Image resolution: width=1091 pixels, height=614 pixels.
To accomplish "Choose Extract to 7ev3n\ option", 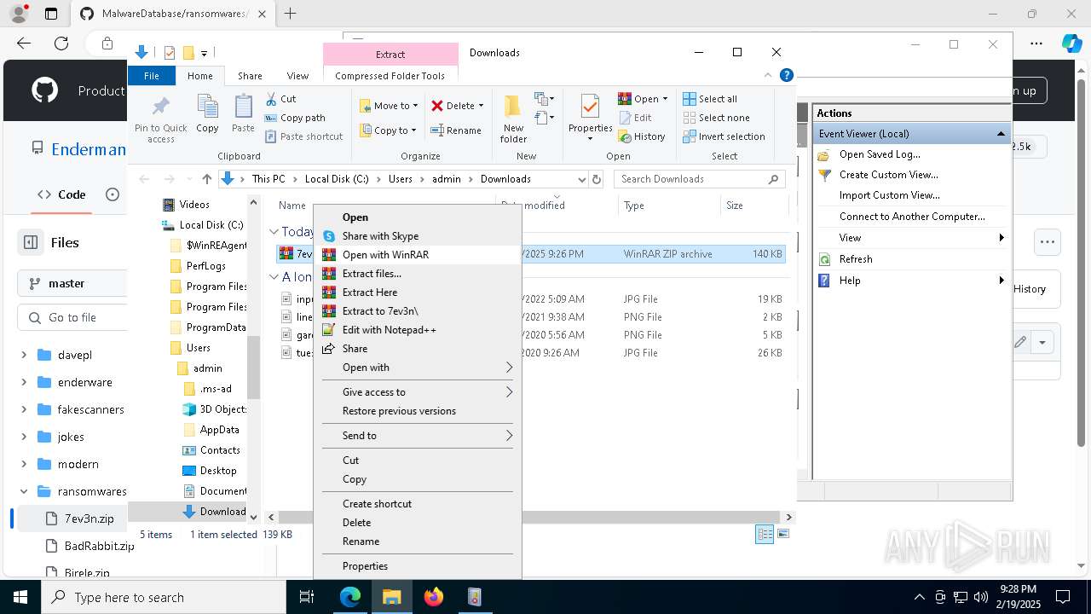I will pos(418,311).
